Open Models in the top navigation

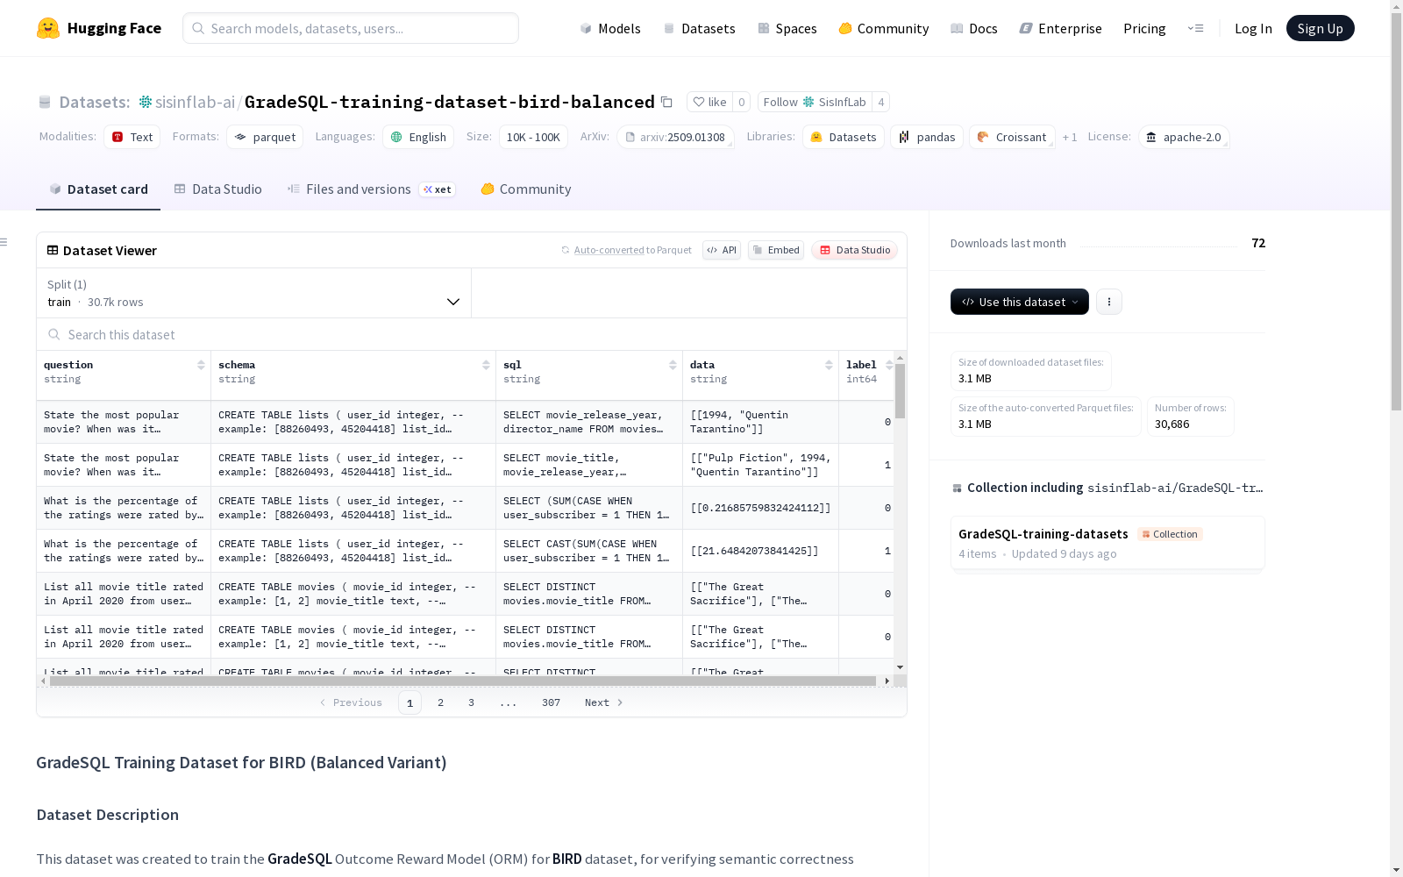pos(610,28)
